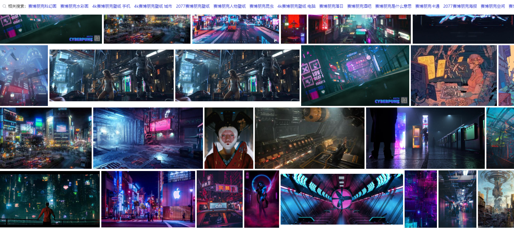The height and width of the screenshot is (228, 514).
Task: Open the foggy blue flying-vehicle city thumbnail
Action: (x=24, y=76)
